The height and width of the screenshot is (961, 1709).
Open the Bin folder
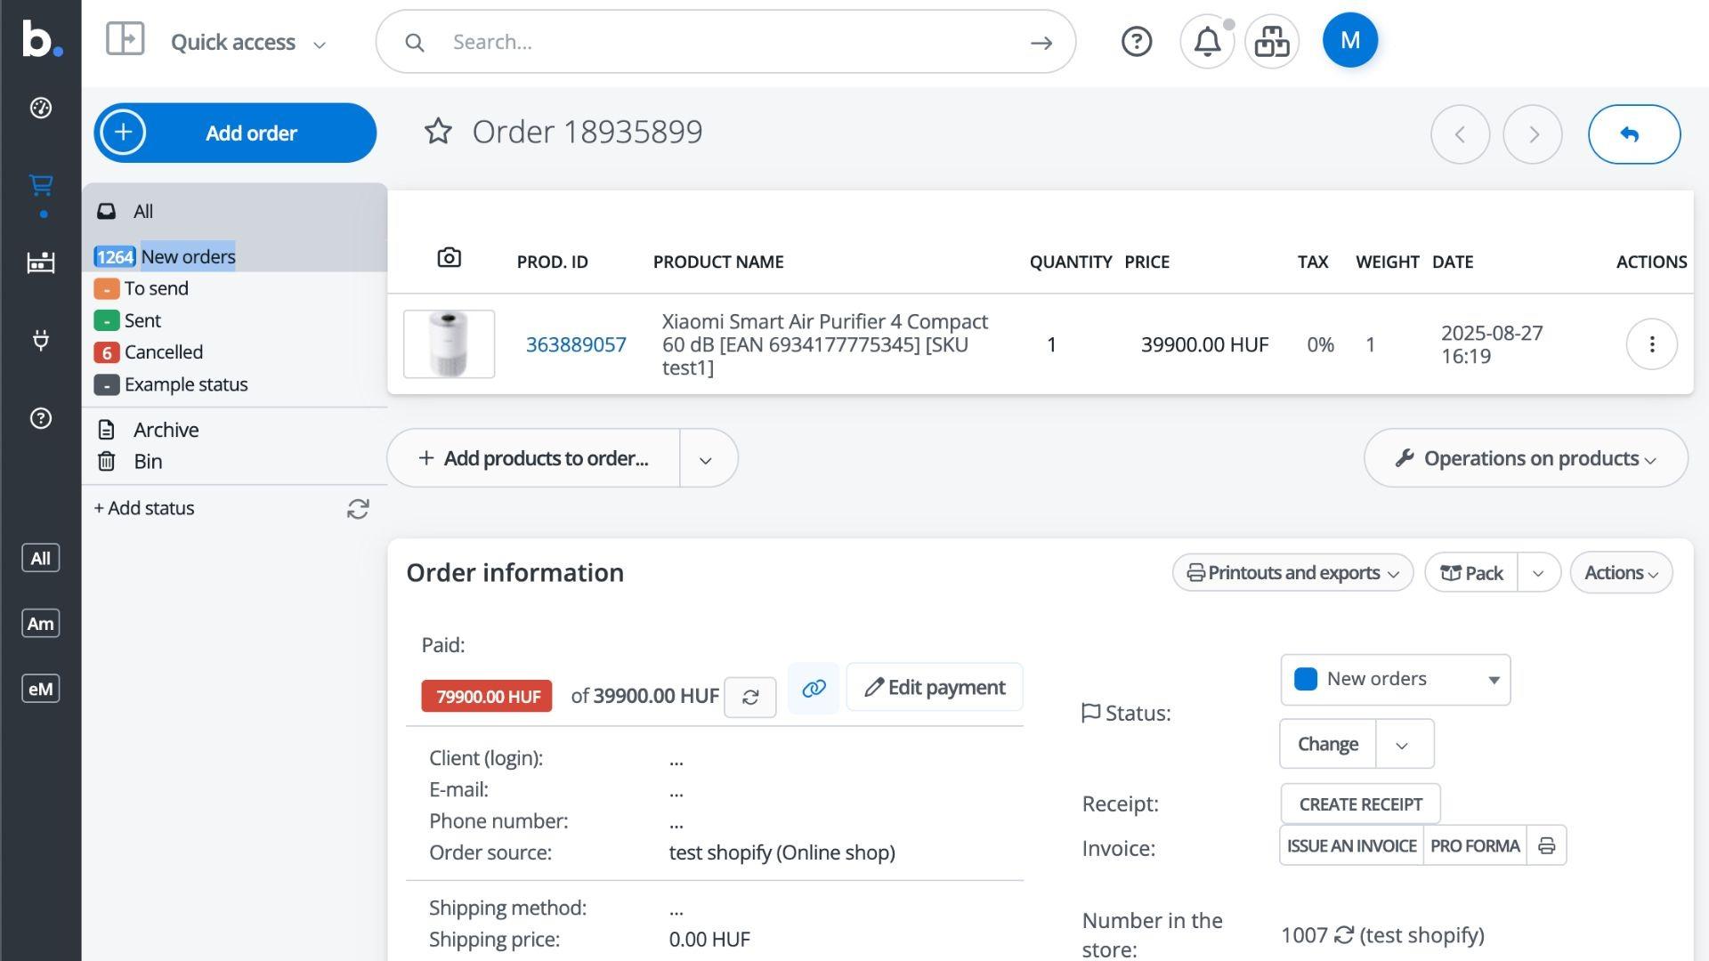tap(148, 462)
